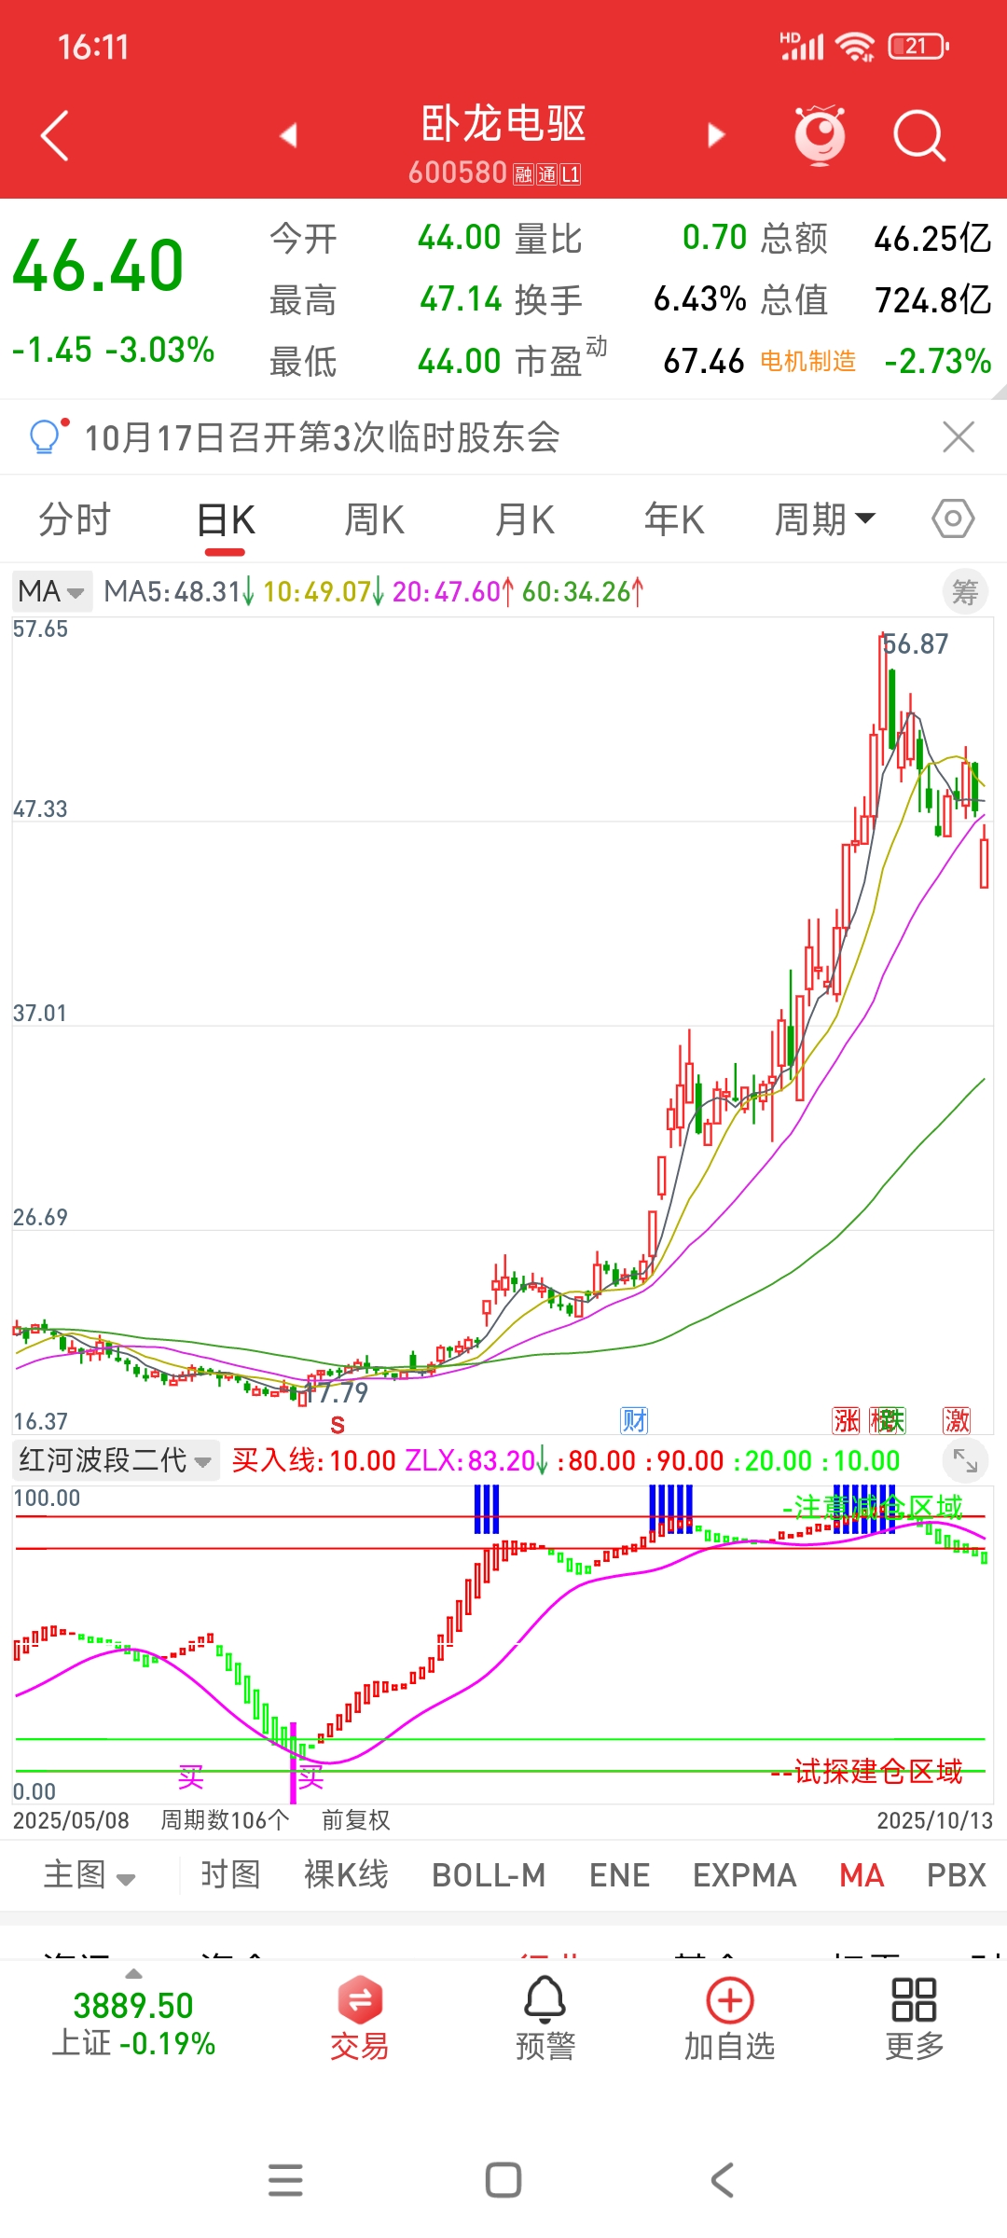Open the 周期 period dropdown

coord(825,519)
